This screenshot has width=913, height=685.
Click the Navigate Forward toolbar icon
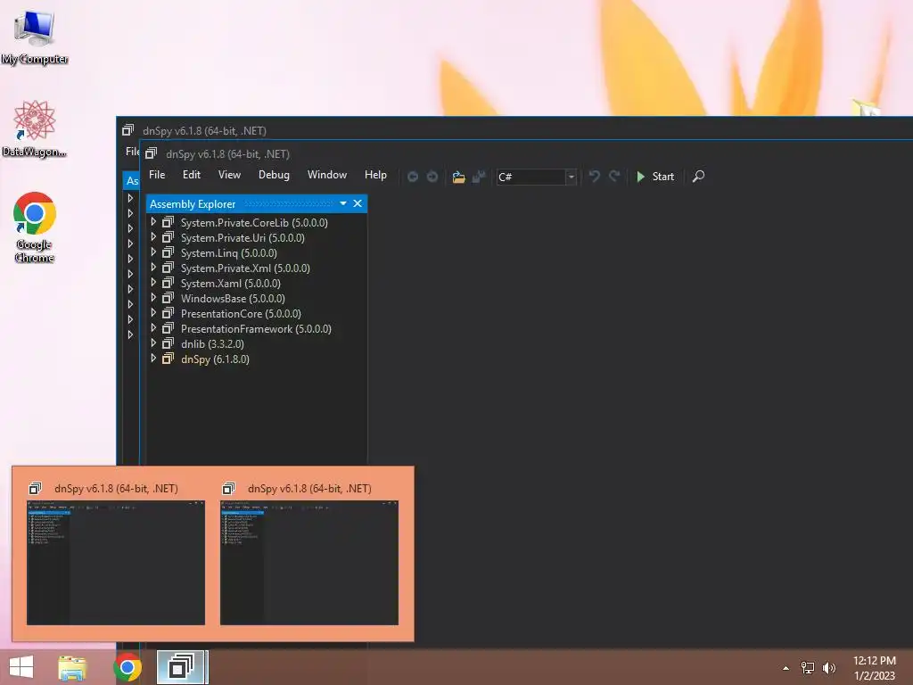(432, 177)
